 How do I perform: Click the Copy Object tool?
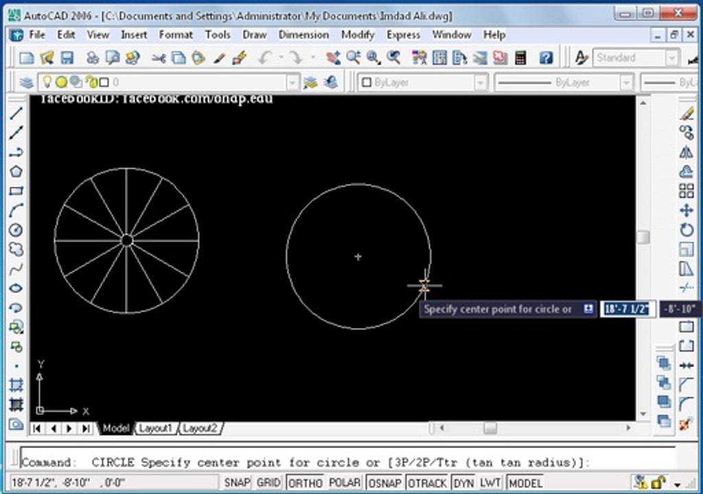[x=686, y=132]
